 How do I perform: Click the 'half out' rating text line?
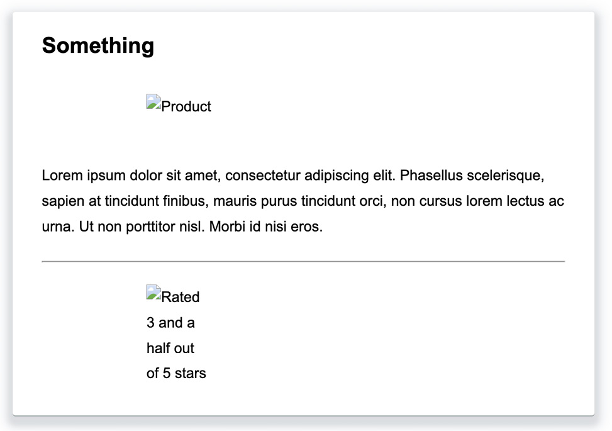(x=170, y=348)
